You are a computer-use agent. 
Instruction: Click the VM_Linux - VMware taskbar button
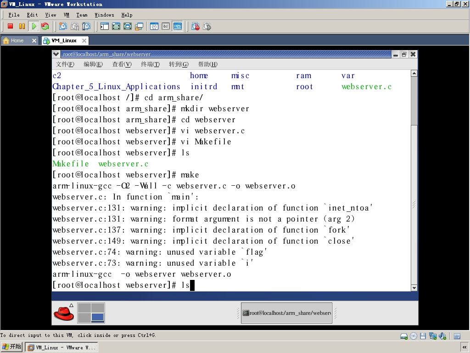(62, 347)
